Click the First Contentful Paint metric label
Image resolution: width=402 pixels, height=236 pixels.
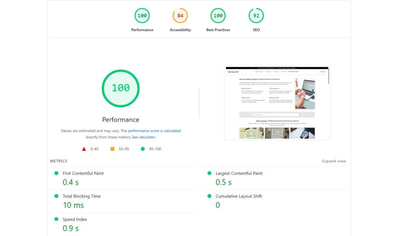83,173
